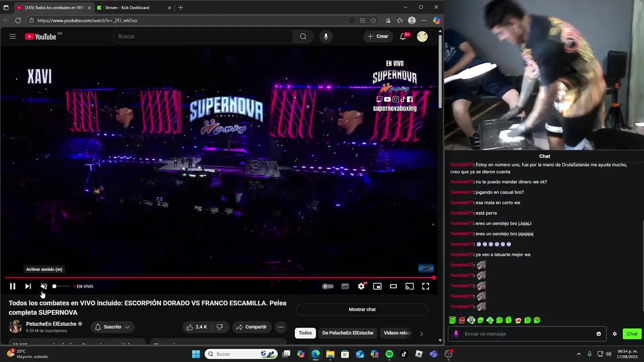Pause the live video
This screenshot has height=362, width=644.
(13, 286)
